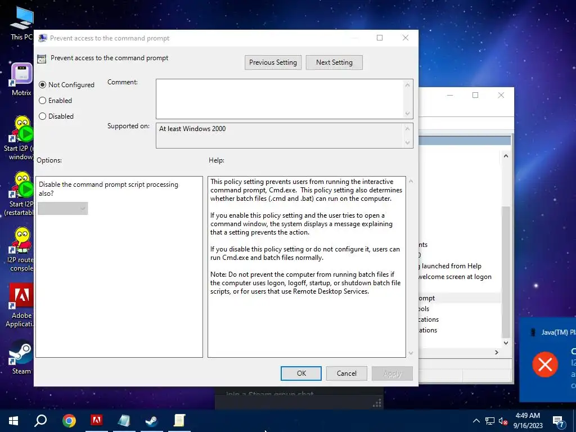The height and width of the screenshot is (432, 576).
Task: Click the red X Java notification icon
Action: pos(545,364)
